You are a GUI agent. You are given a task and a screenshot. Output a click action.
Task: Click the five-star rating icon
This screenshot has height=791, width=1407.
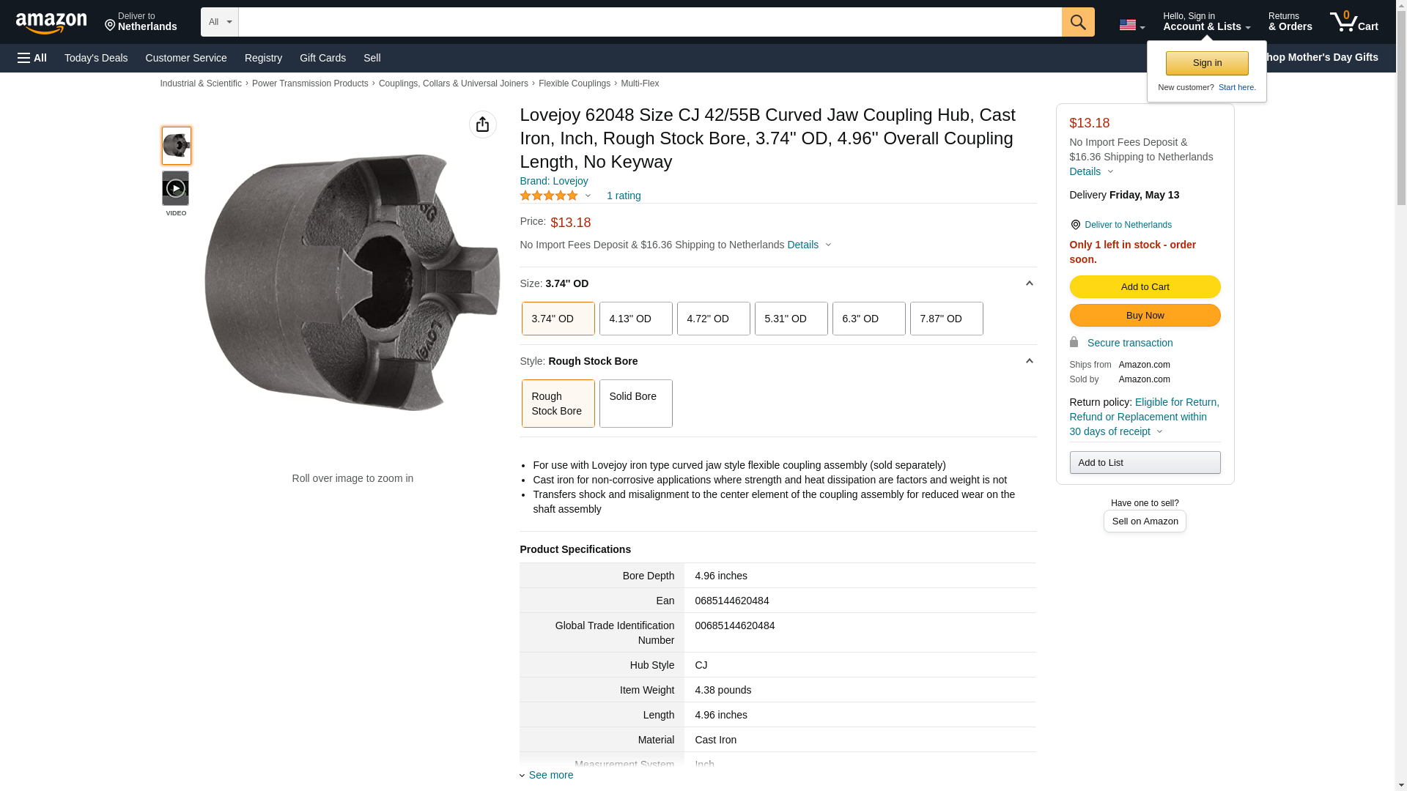(549, 196)
